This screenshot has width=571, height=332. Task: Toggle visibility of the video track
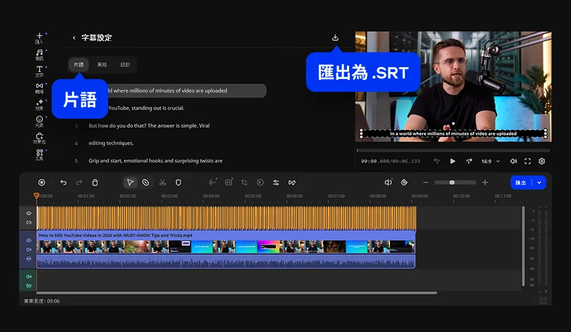29,240
